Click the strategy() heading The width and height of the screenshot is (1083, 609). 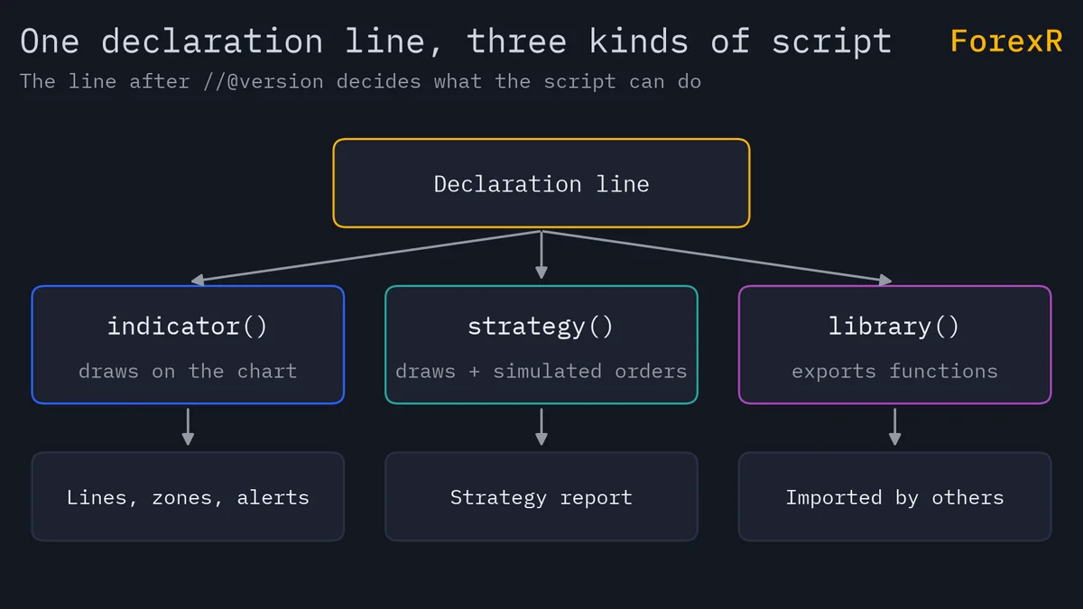click(541, 326)
